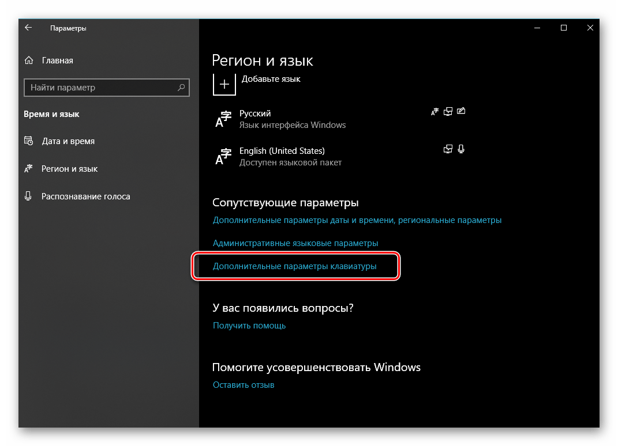Image resolution: width=618 pixels, height=446 pixels.
Task: Click the home icon beside Главная
Action: [29, 61]
